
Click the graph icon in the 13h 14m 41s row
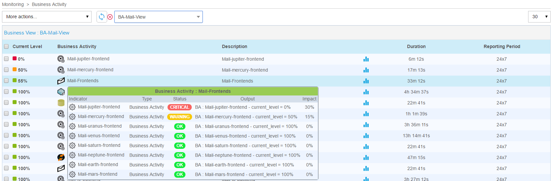(366, 136)
